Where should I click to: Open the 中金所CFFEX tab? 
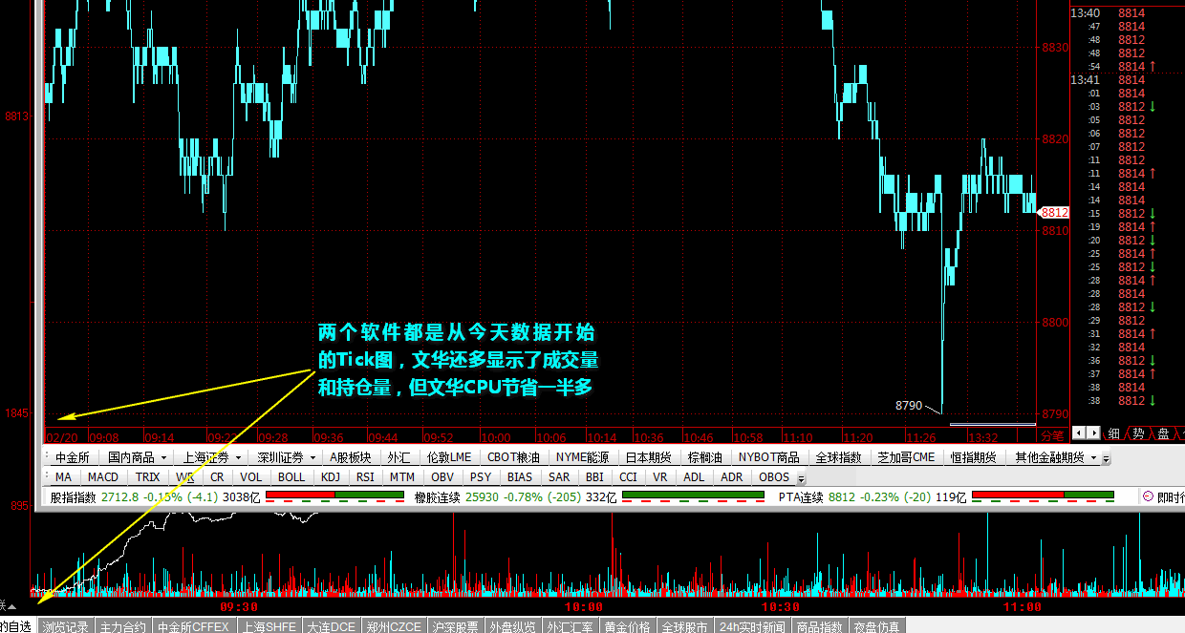tap(193, 626)
